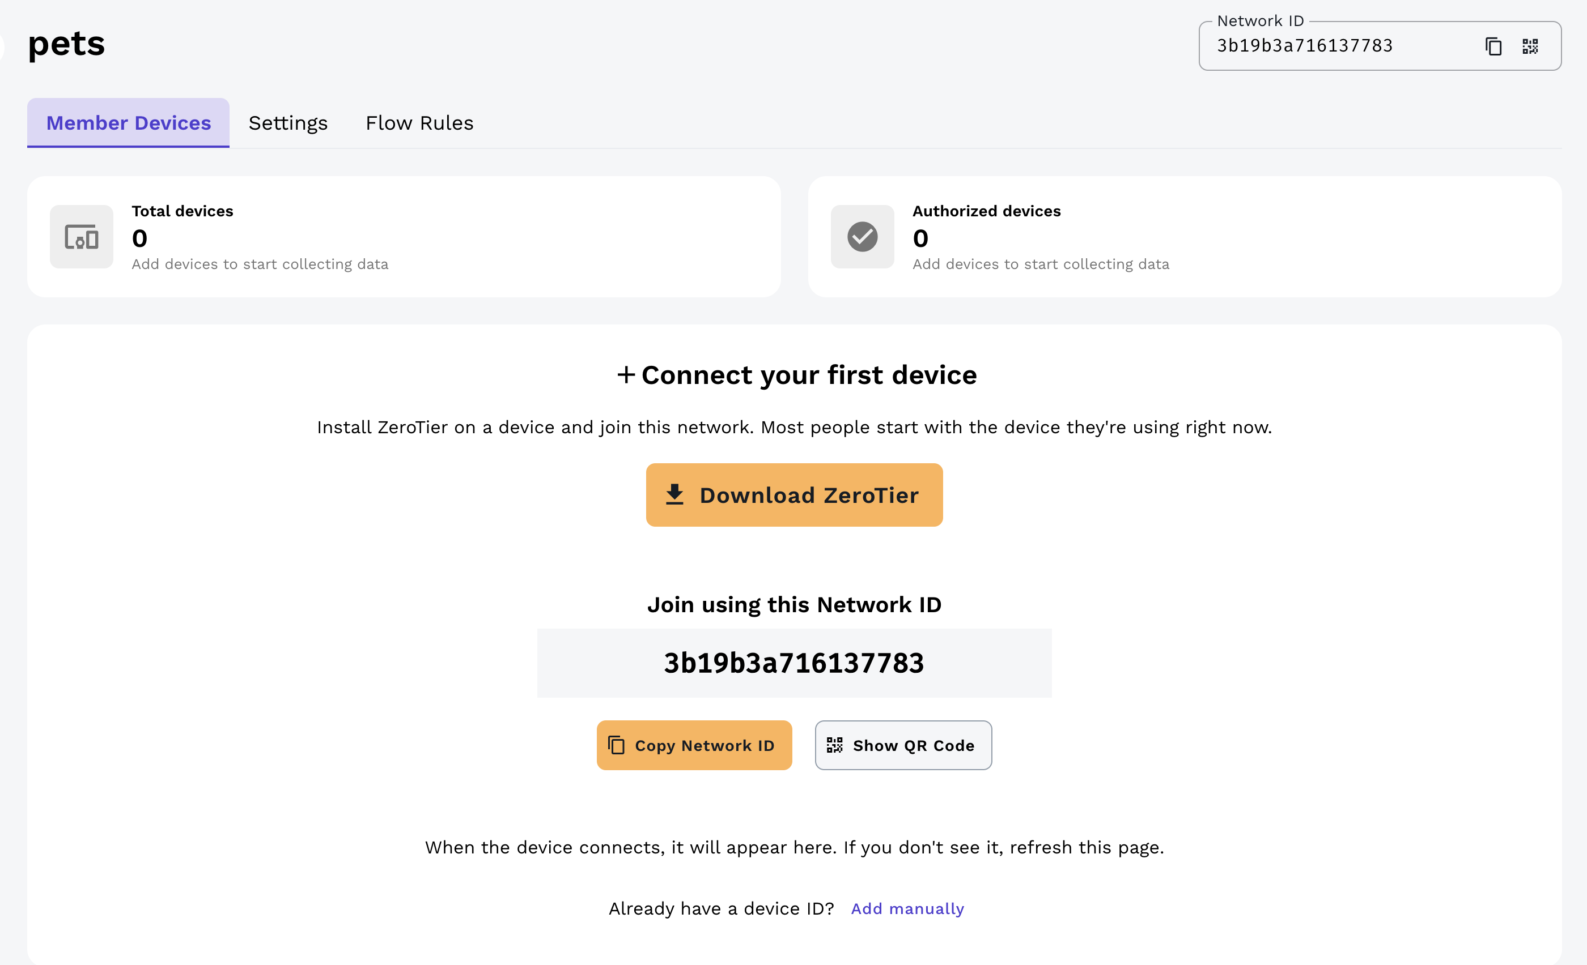Click the QR code icon in top Network ID field

1530,46
